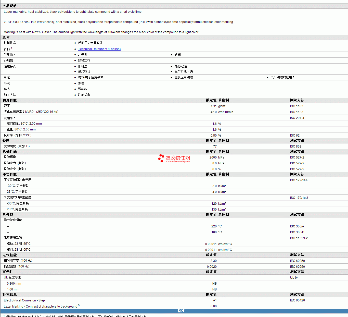This screenshot has width=348, height=317.
Task: Click the '冲击性能' section header
Action: pos(9,174)
